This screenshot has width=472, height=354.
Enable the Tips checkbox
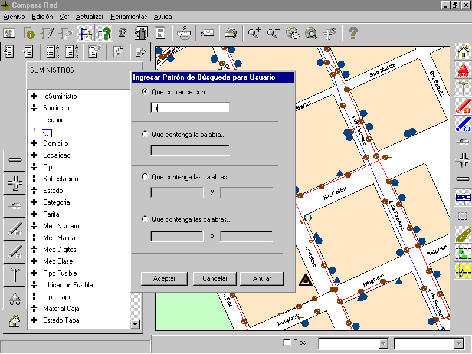[287, 343]
